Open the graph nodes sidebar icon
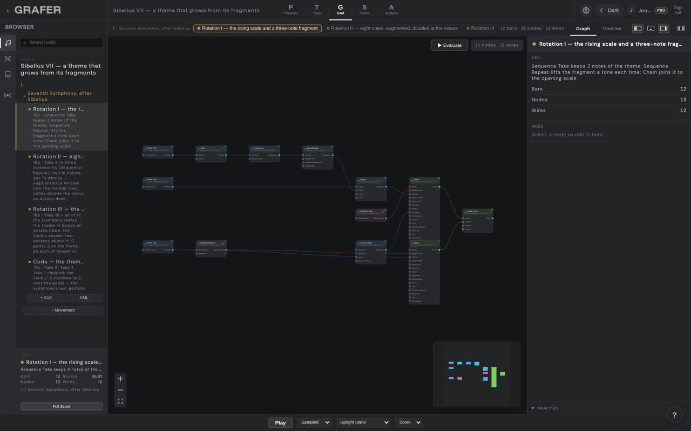Screen dimensions: 691x431 (8, 58)
